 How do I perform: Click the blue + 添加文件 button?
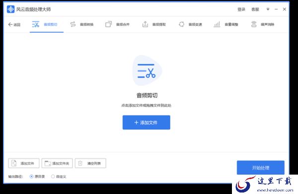coord(147,122)
